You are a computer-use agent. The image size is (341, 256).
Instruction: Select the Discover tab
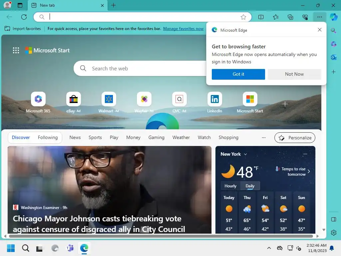[21, 138]
